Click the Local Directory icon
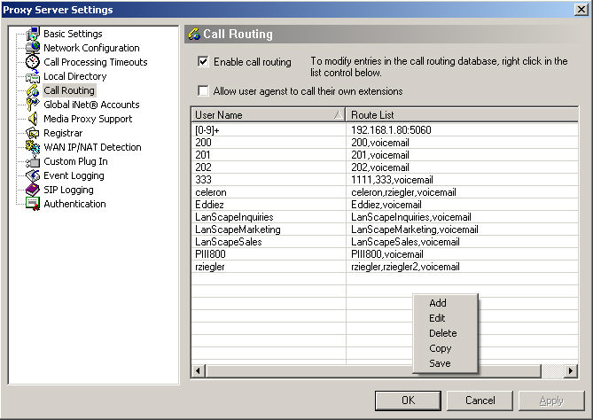The width and height of the screenshot is (593, 420). [x=33, y=76]
